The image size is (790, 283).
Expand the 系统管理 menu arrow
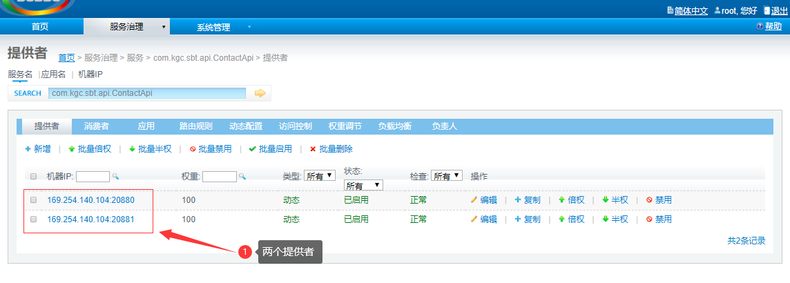point(249,27)
